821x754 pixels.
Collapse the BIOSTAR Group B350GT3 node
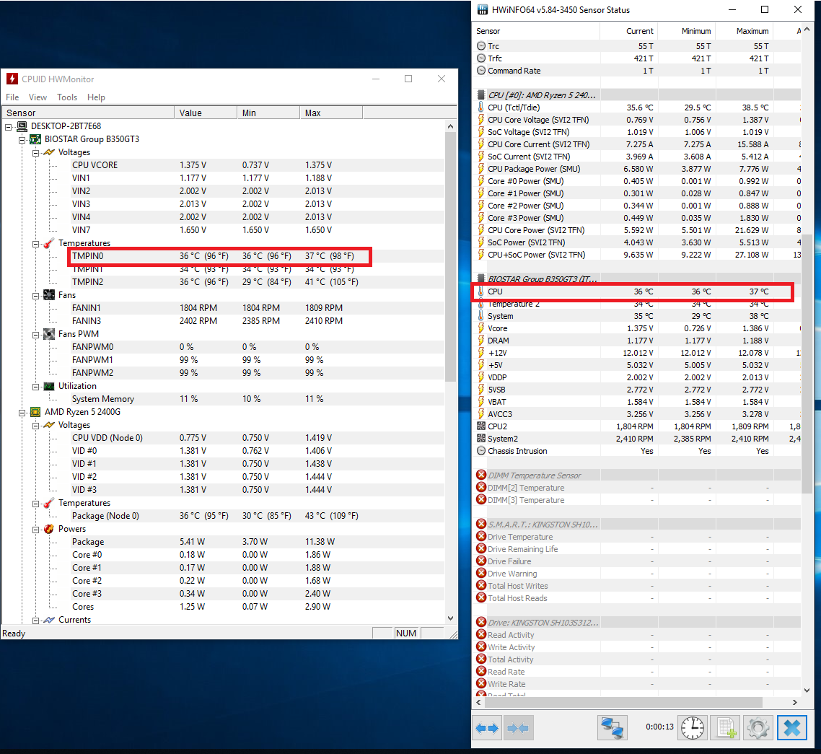(22, 139)
